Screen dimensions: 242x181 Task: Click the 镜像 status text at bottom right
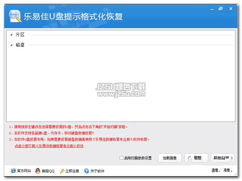222,170
